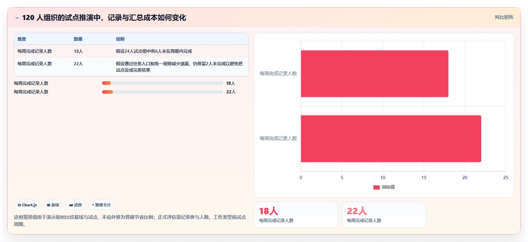The height and width of the screenshot is (242, 528).
Task: Click the 18人 value next to progress bar
Action: tap(230, 83)
